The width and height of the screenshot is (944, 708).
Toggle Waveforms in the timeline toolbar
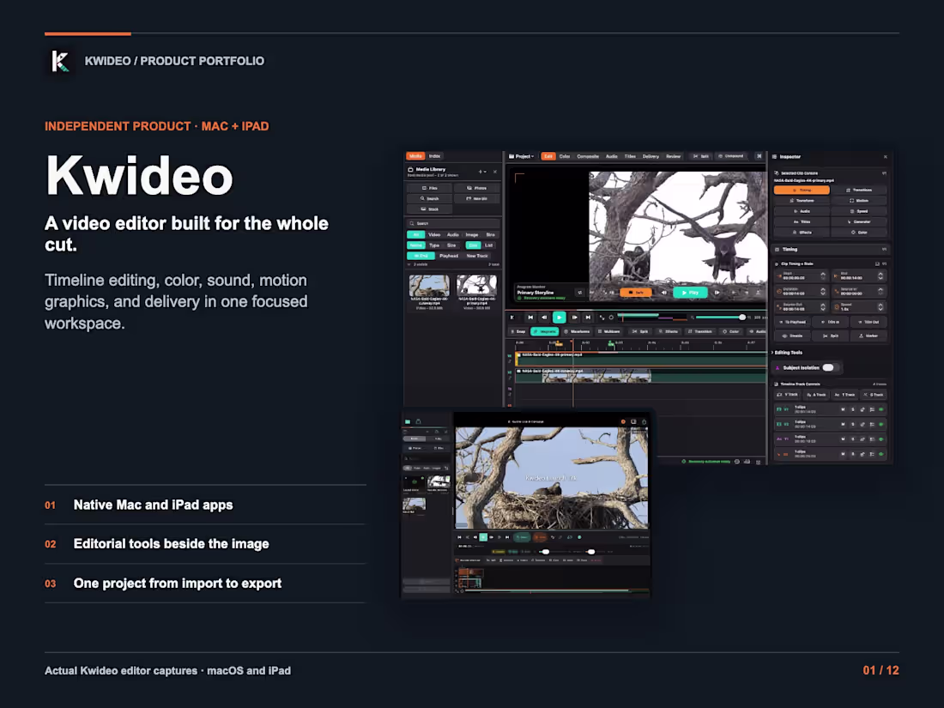577,332
